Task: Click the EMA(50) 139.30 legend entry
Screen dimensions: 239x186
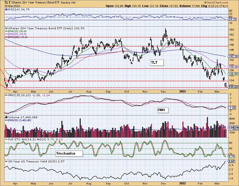Action: tap(16, 34)
